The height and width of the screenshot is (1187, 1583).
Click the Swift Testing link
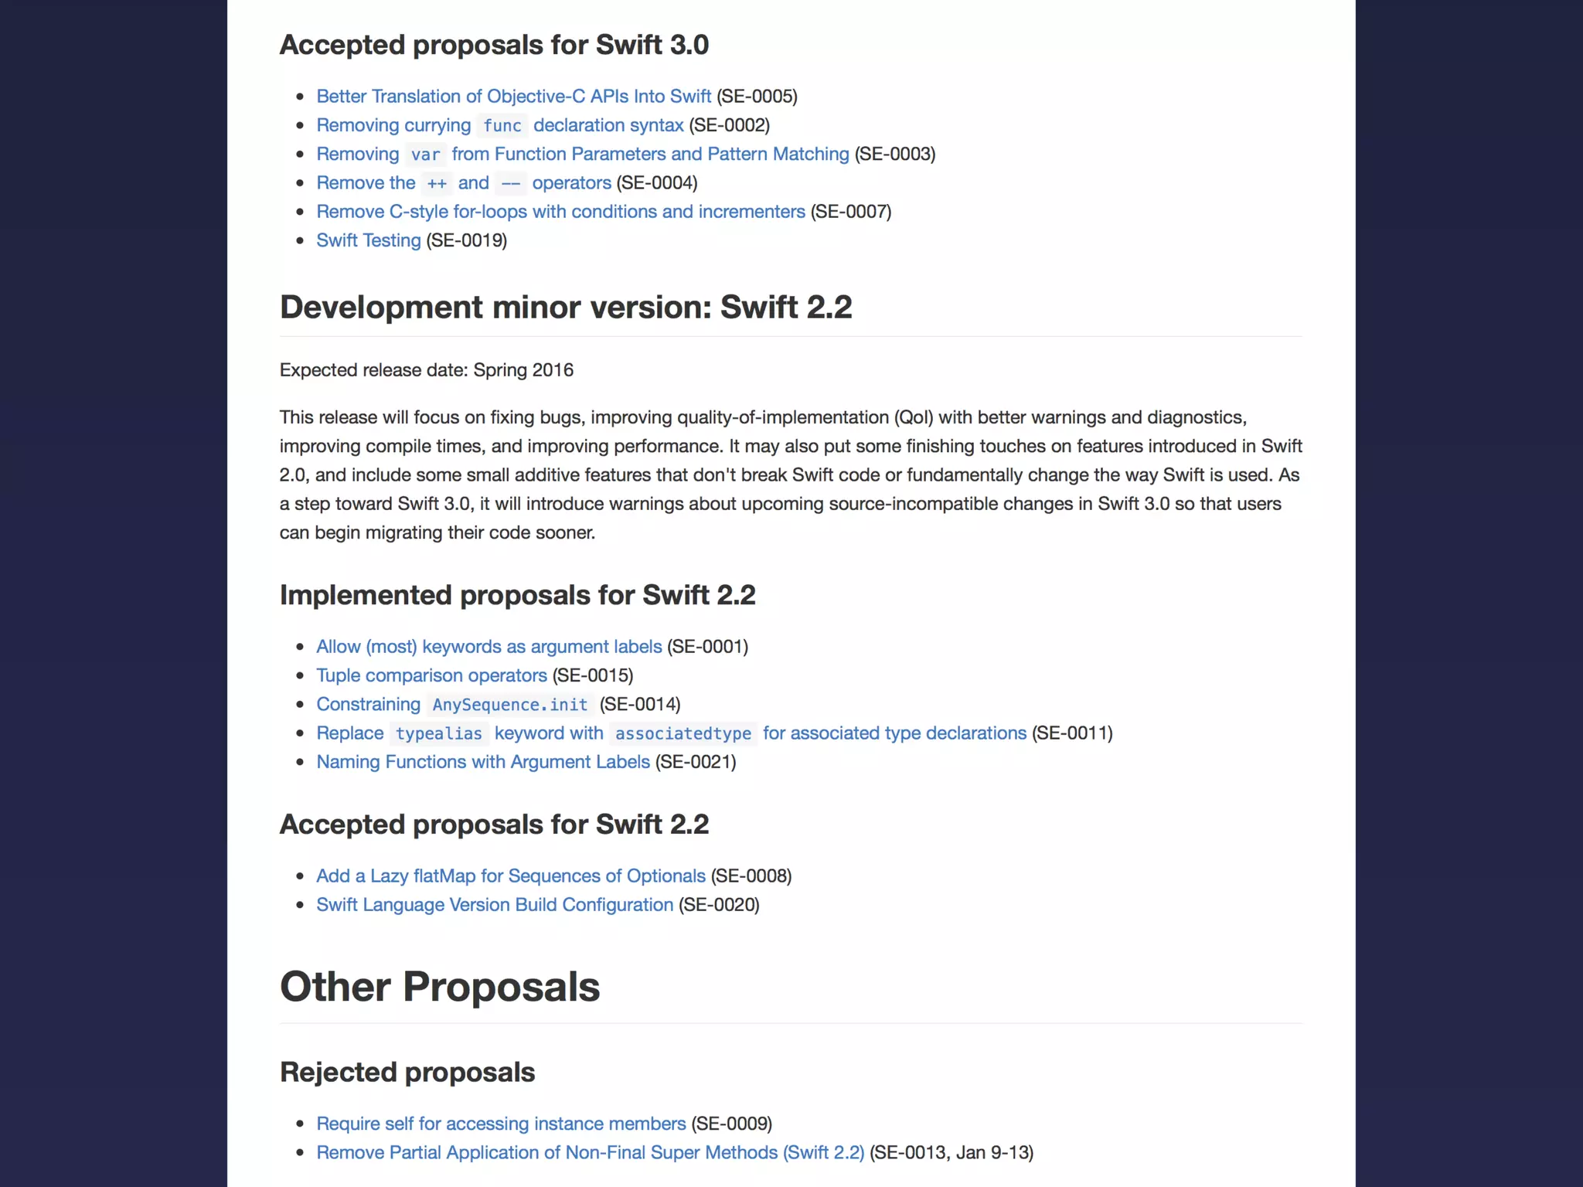[368, 240]
